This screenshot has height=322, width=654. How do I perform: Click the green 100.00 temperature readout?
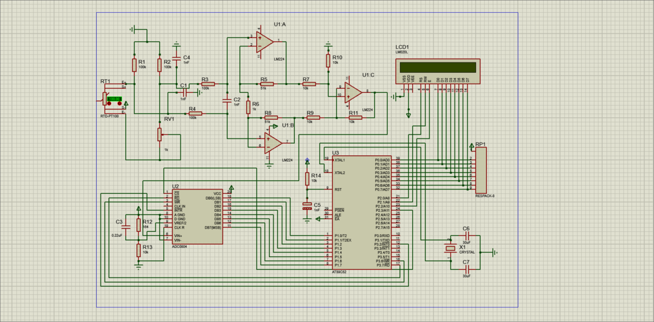point(114,99)
